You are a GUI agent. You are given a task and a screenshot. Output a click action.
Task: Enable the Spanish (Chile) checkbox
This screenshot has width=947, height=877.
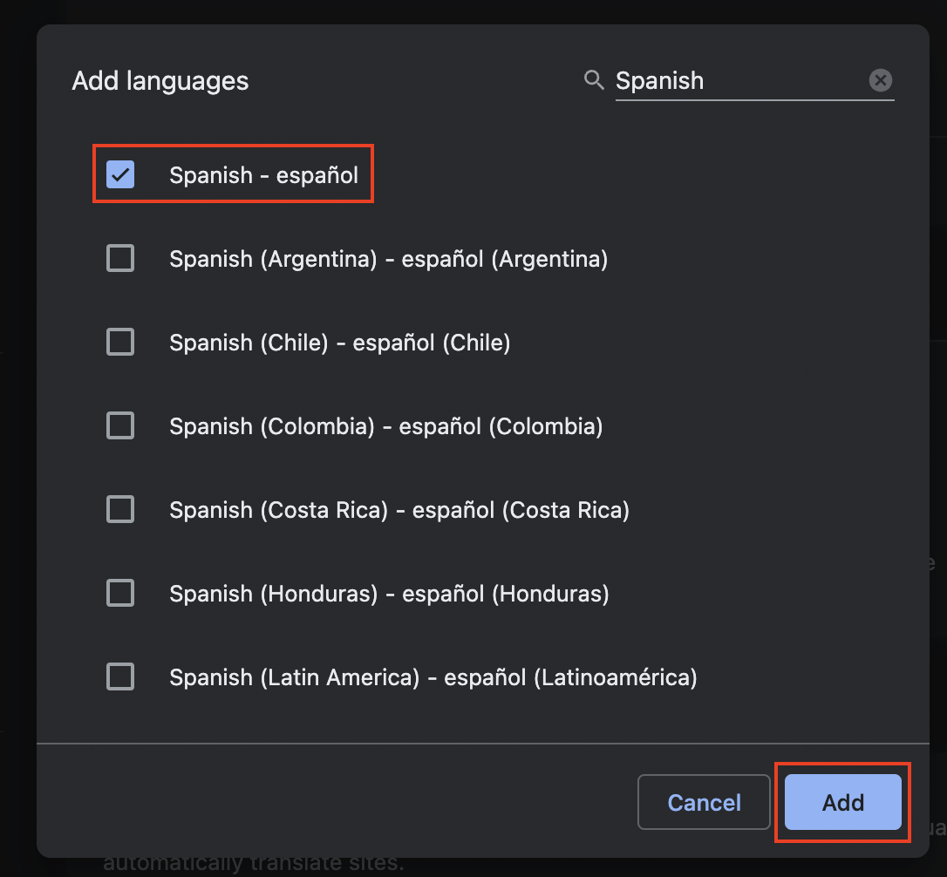click(x=120, y=342)
